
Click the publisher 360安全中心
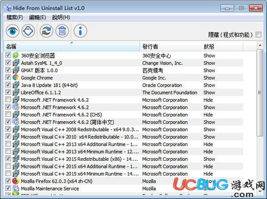pos(157,56)
